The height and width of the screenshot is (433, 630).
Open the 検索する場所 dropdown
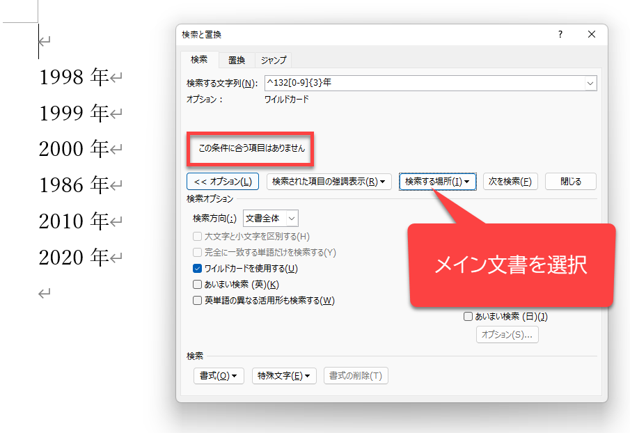(437, 182)
